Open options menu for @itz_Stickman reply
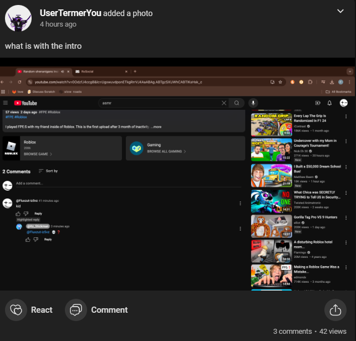The width and height of the screenshot is (356, 341). click(240, 228)
